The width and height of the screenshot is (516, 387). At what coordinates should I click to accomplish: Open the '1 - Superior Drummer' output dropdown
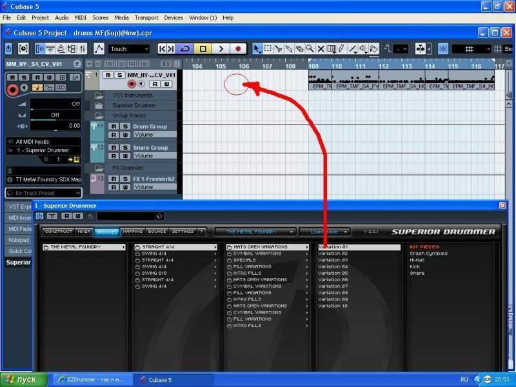(x=44, y=150)
